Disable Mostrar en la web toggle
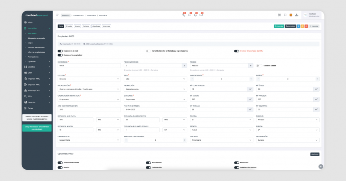 coord(60,51)
